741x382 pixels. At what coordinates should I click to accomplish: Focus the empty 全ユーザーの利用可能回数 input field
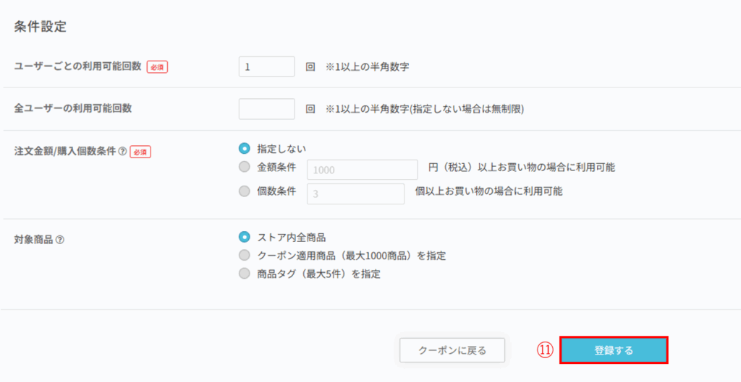click(x=266, y=109)
